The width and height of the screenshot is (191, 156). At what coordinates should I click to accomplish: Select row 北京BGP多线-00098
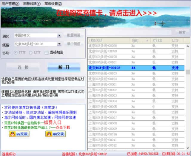pyautogui.click(x=136, y=46)
